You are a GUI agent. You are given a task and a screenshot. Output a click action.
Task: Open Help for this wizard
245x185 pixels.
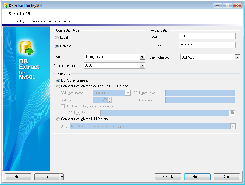18,177
